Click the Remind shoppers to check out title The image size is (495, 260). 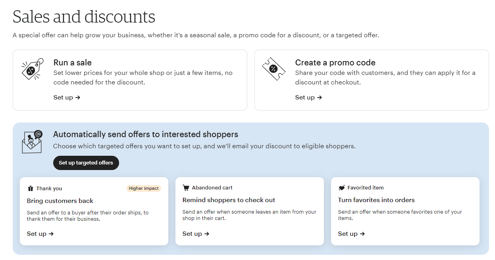[229, 200]
